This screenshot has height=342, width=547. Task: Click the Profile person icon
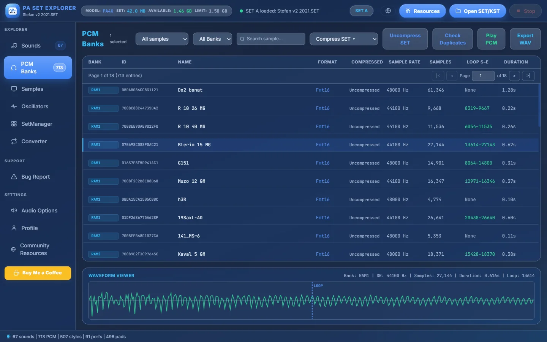point(14,228)
